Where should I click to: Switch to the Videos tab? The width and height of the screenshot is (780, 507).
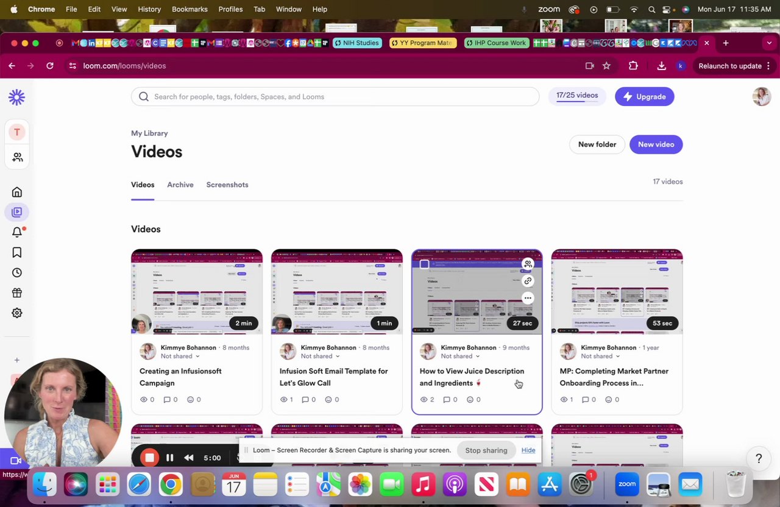click(143, 185)
